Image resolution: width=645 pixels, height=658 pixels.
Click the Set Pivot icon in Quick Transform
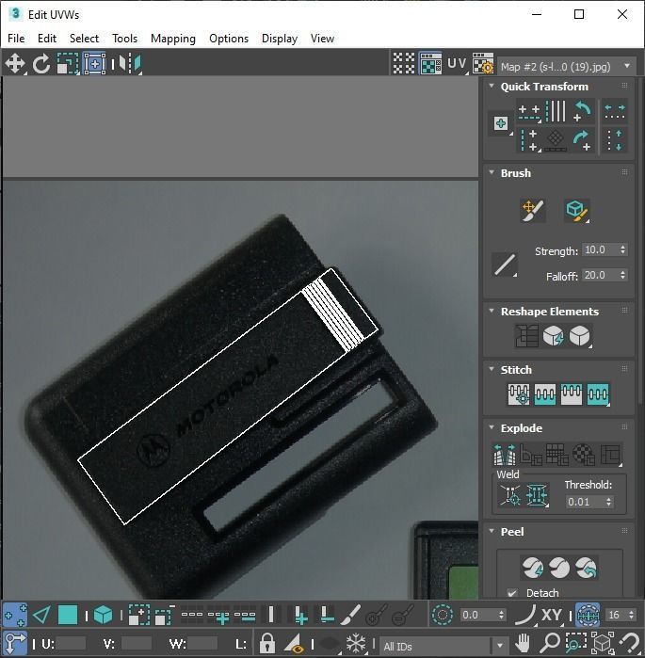[500, 123]
